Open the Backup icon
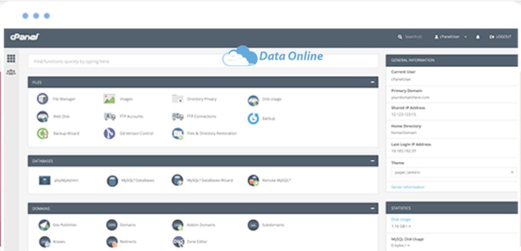The image size is (521, 251). tap(253, 118)
